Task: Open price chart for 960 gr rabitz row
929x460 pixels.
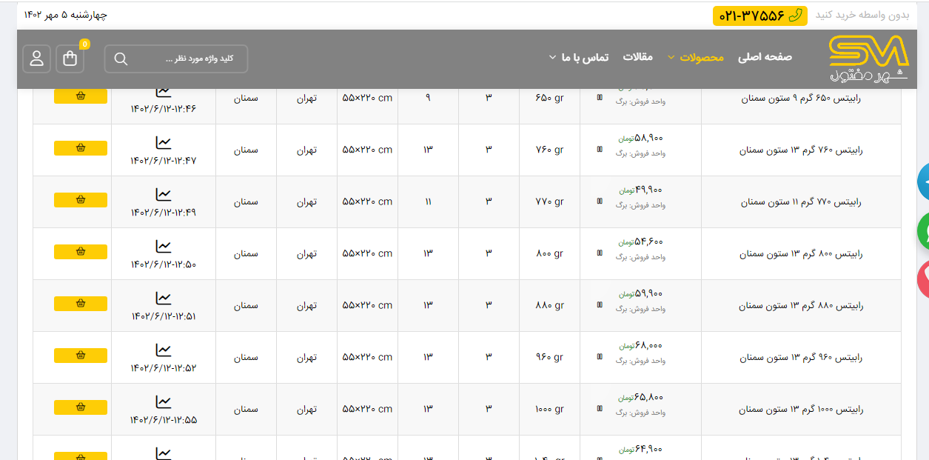Action: click(163, 350)
